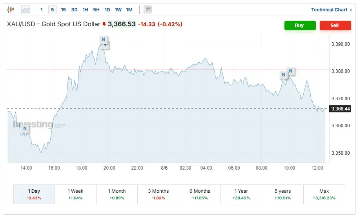Select the 1 minute interval
This screenshot has height=217, width=359.
point(42,10)
